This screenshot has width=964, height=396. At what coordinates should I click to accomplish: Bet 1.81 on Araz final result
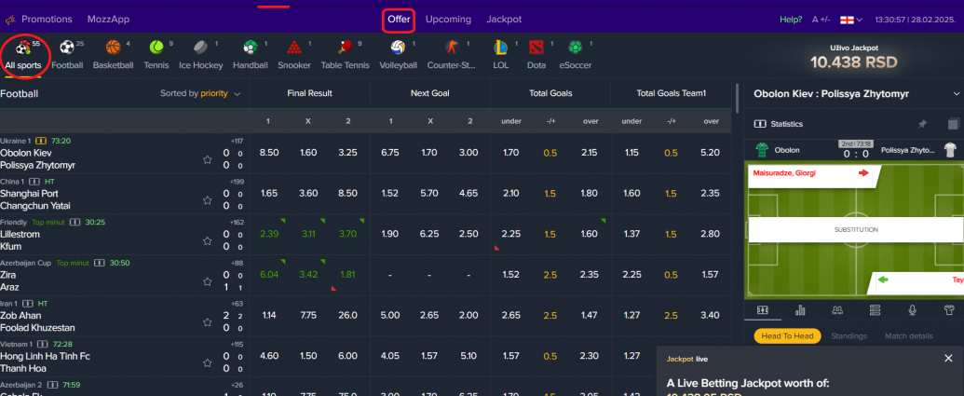(x=348, y=274)
